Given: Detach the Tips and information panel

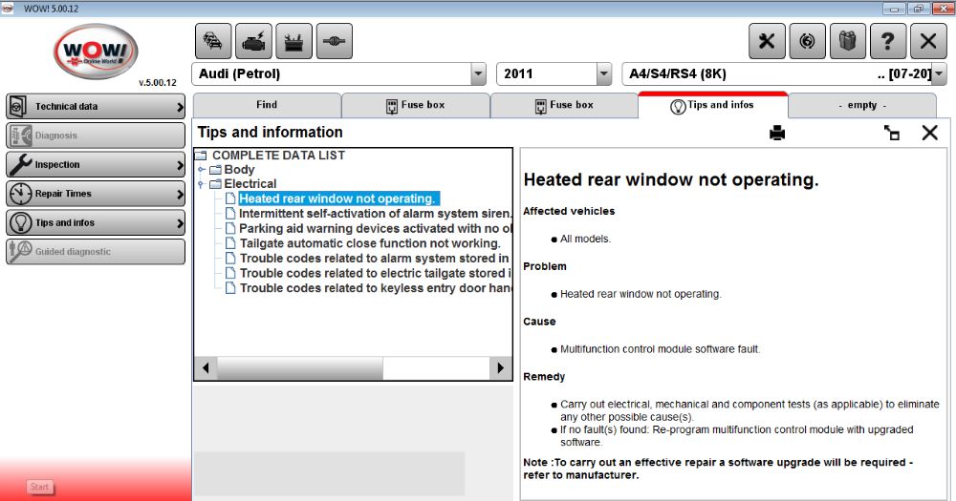Looking at the screenshot, I should pos(892,133).
